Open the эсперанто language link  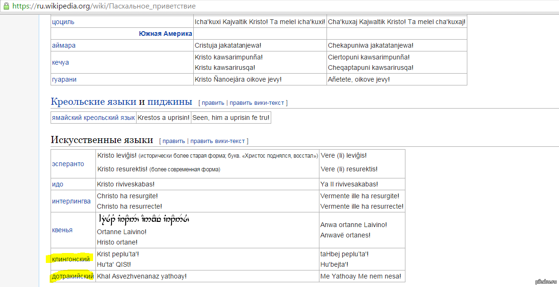(x=68, y=164)
